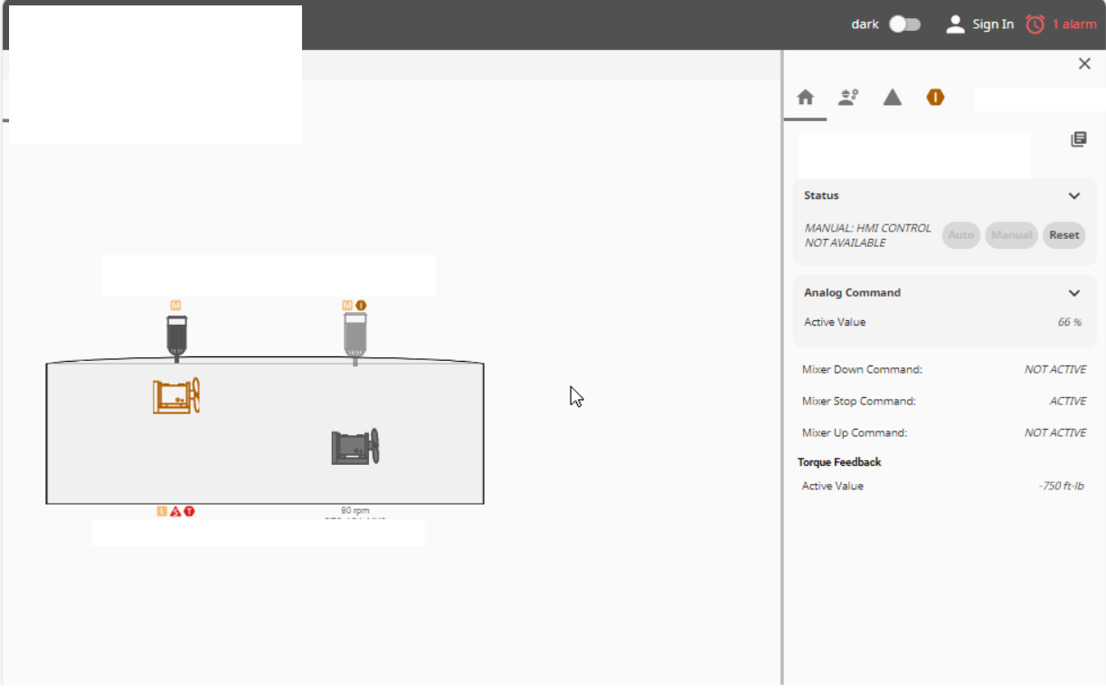Select the orange submersible mixer in tank
Viewport: 1106px width, 692px height.
[176, 396]
